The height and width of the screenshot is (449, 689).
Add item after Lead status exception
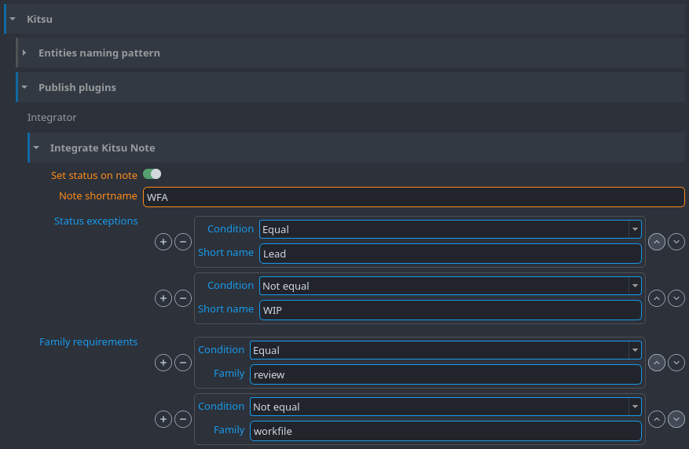point(163,242)
